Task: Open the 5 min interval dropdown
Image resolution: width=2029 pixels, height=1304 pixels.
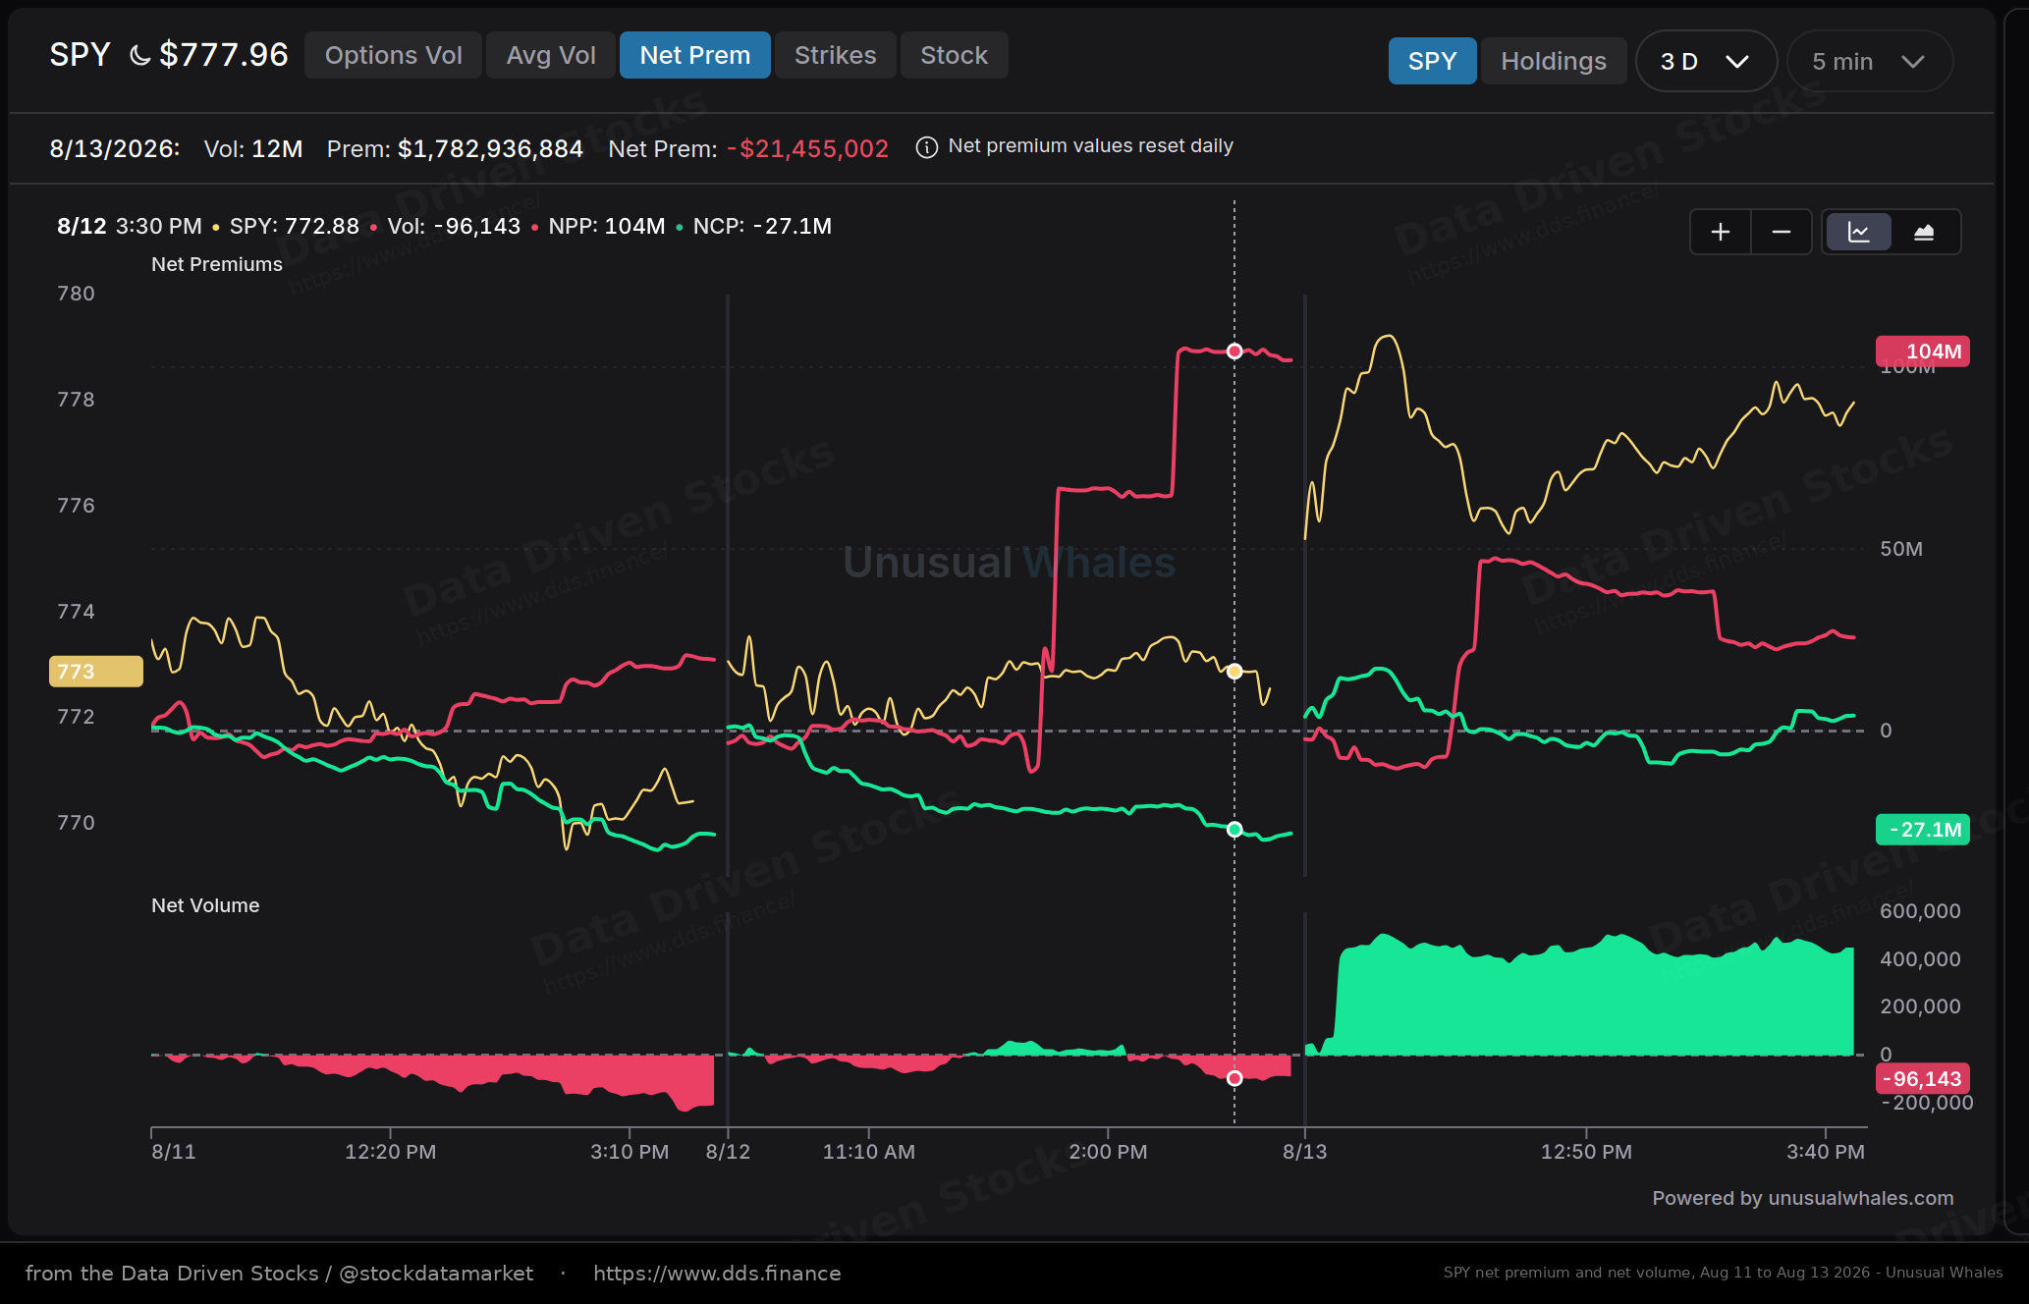Action: [1869, 61]
